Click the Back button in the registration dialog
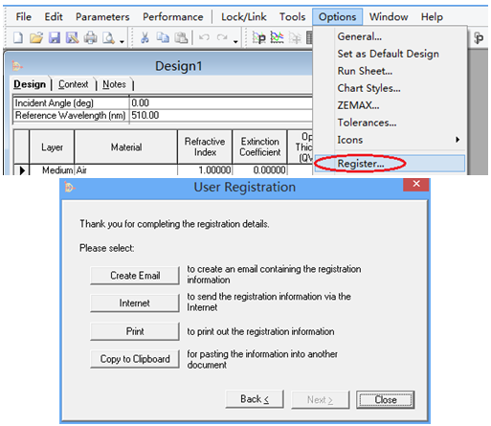491x426 pixels. (255, 399)
